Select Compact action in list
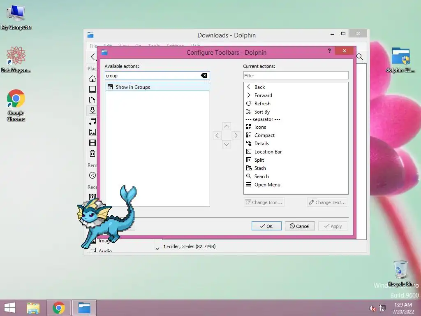The height and width of the screenshot is (316, 421). 296,135
